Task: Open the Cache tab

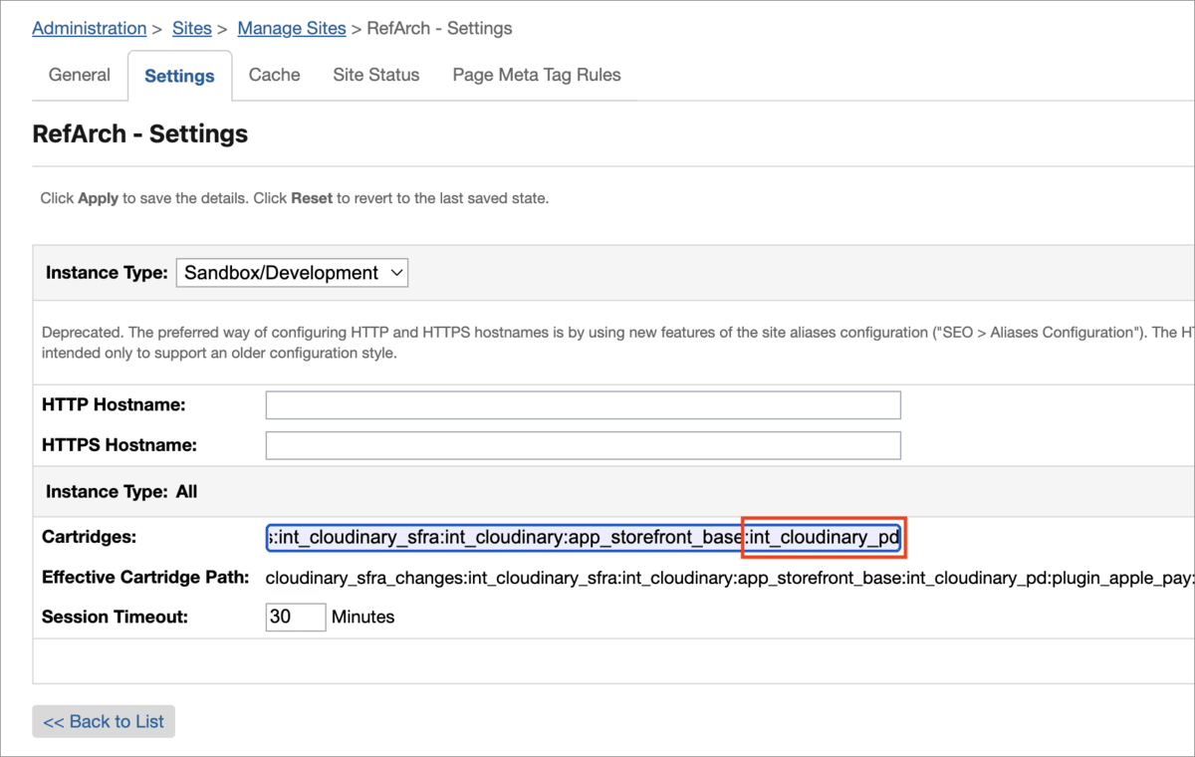Action: pos(275,75)
